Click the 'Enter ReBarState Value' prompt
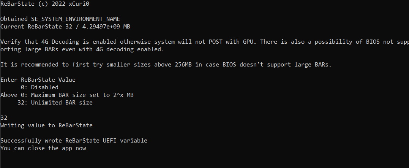This screenshot has width=409, height=168. point(38,80)
